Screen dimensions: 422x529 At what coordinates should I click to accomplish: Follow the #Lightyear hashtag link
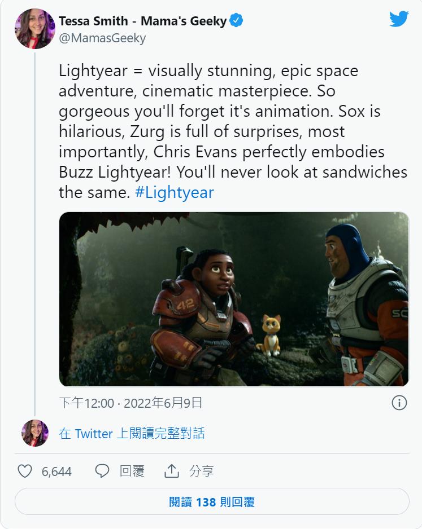click(x=175, y=192)
